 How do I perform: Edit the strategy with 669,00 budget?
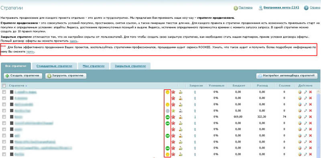[x=305, y=117]
